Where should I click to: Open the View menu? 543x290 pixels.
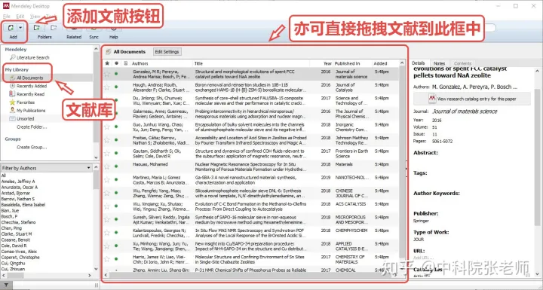[35, 17]
